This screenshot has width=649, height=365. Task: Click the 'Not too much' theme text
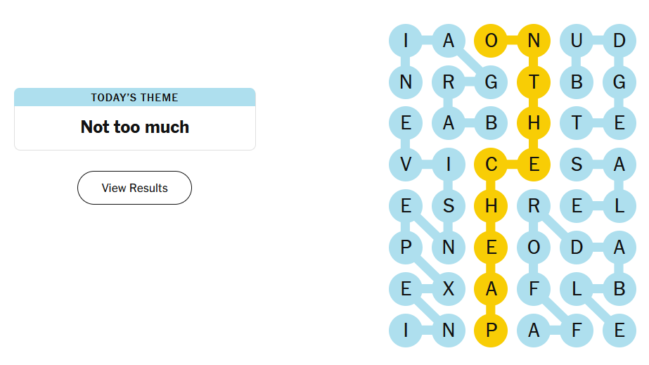coord(134,127)
